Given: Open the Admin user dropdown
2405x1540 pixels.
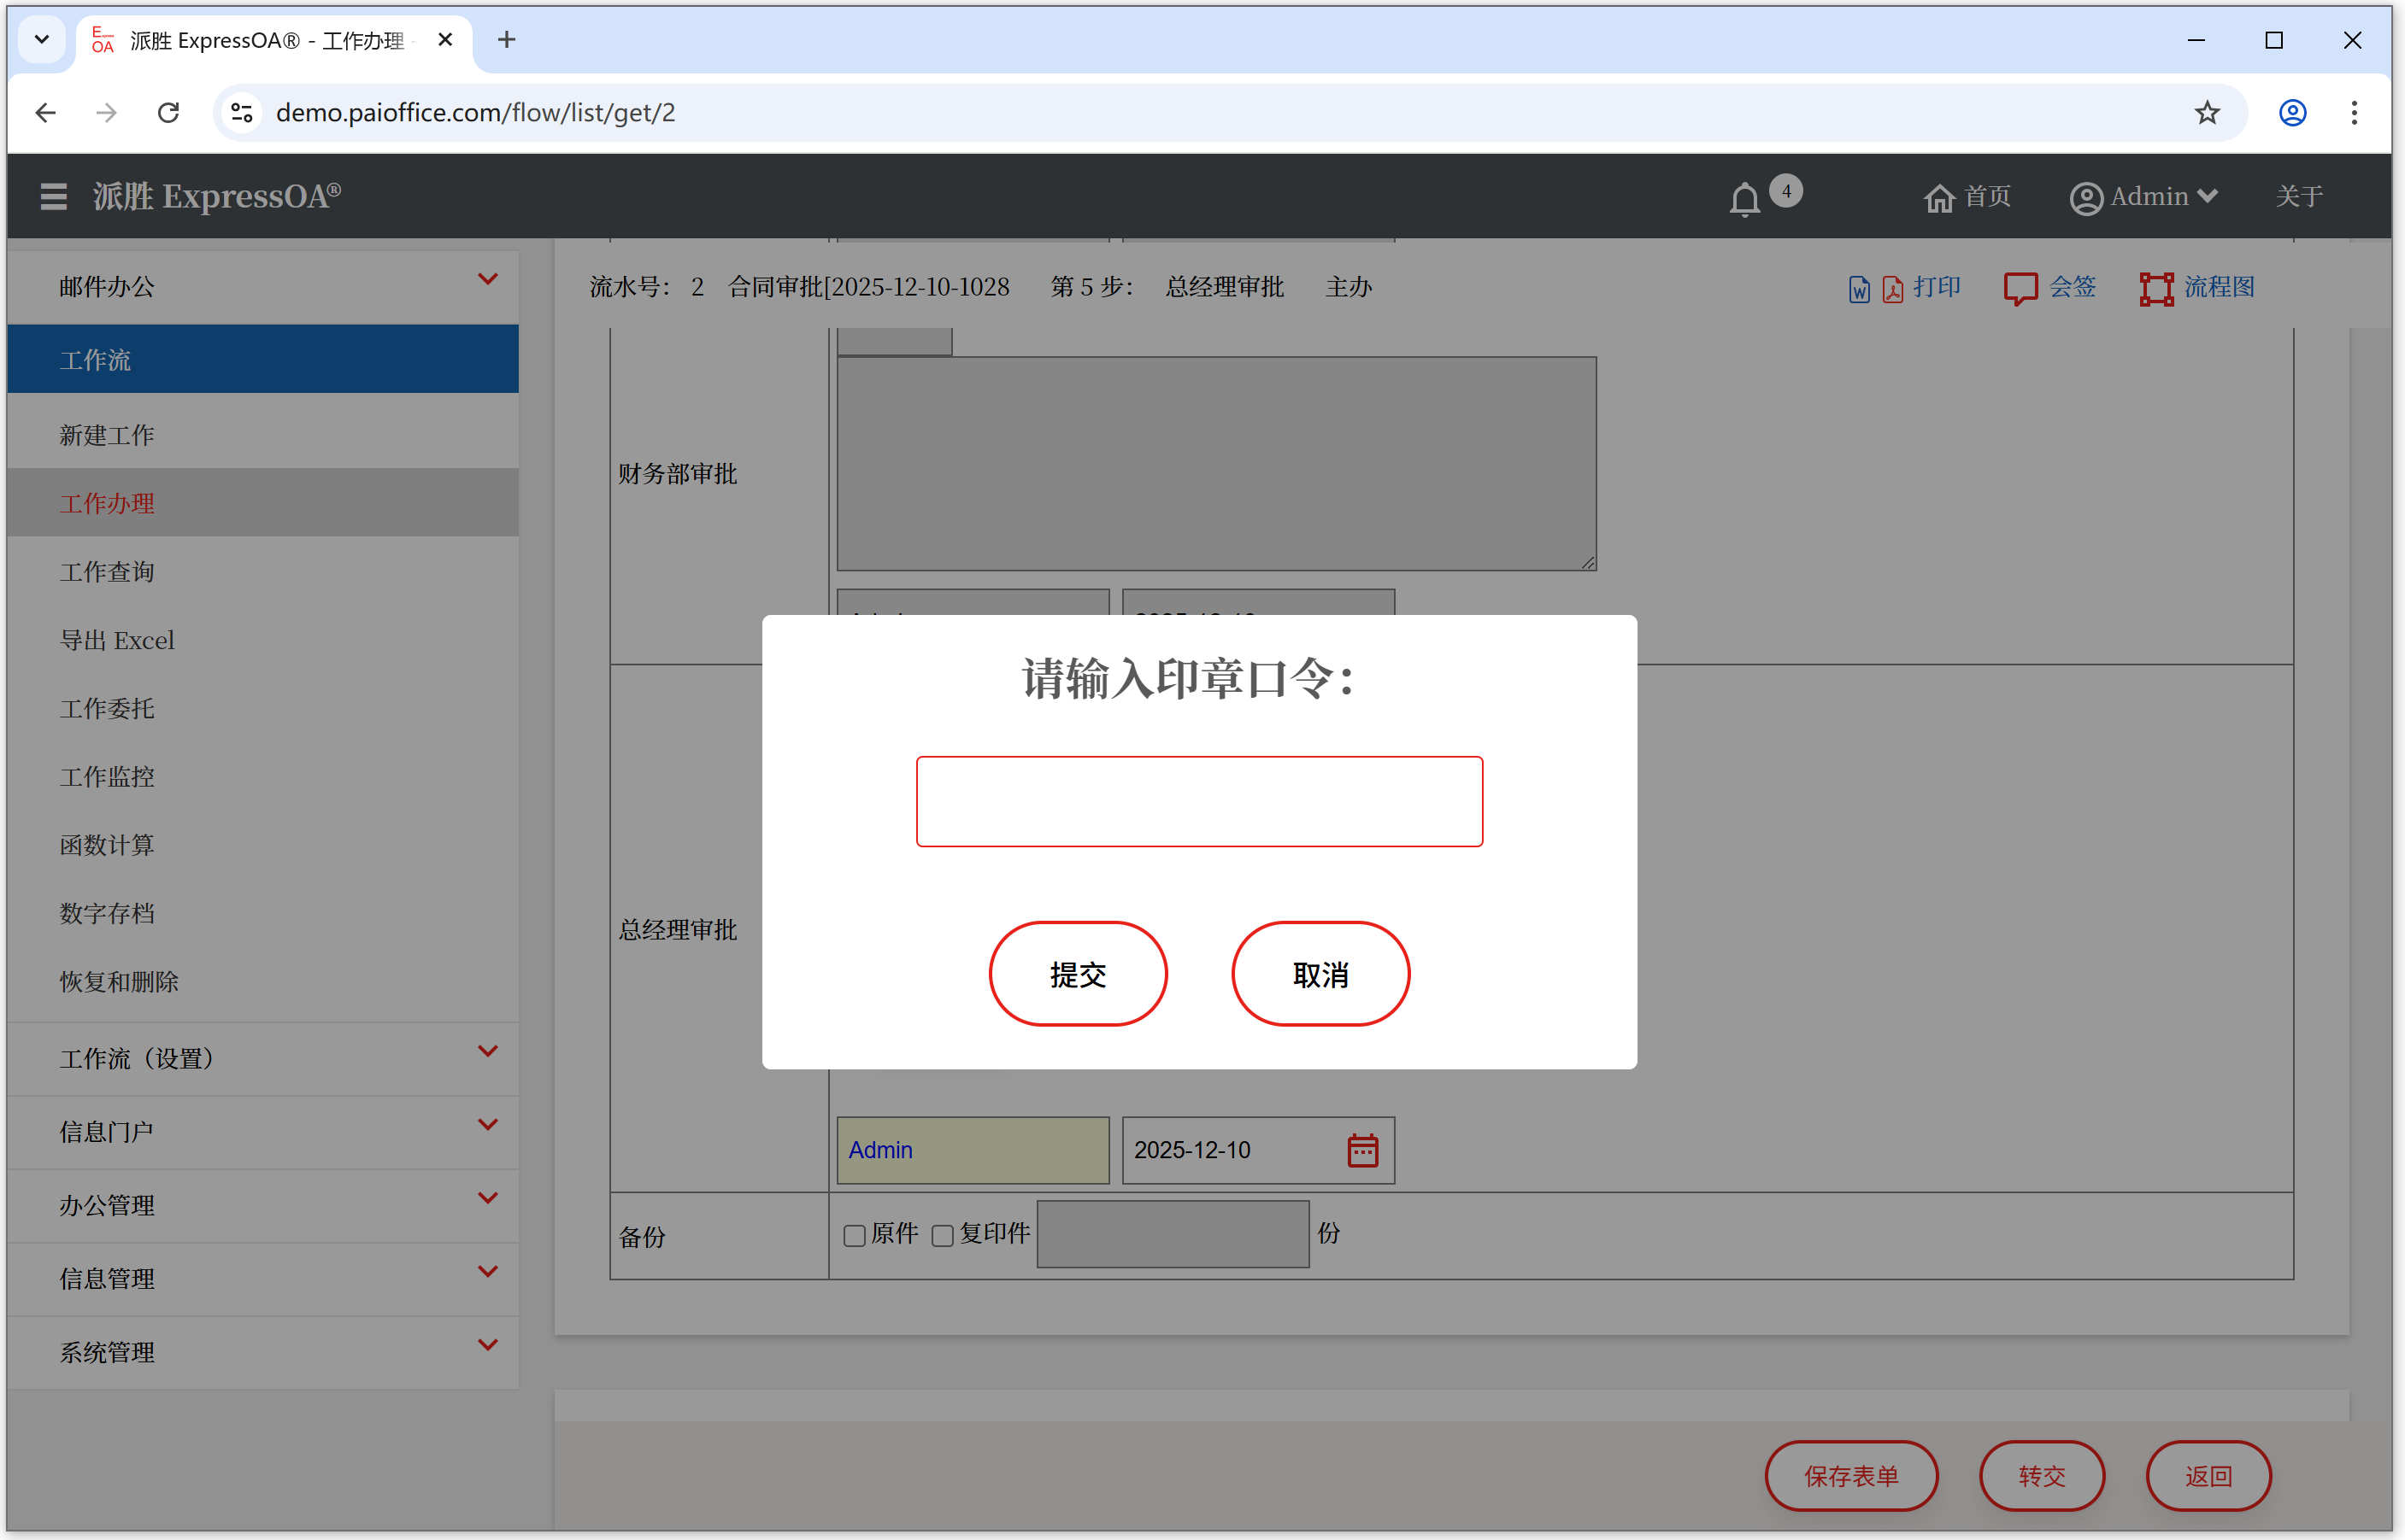Looking at the screenshot, I should pos(2143,197).
